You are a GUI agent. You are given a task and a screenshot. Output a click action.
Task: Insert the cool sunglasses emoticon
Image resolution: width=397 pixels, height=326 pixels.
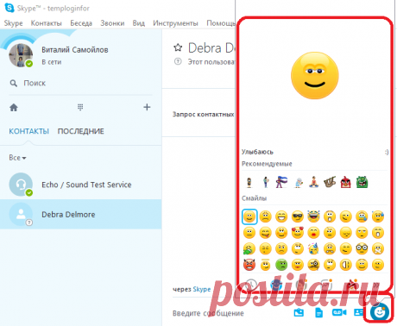298,216
